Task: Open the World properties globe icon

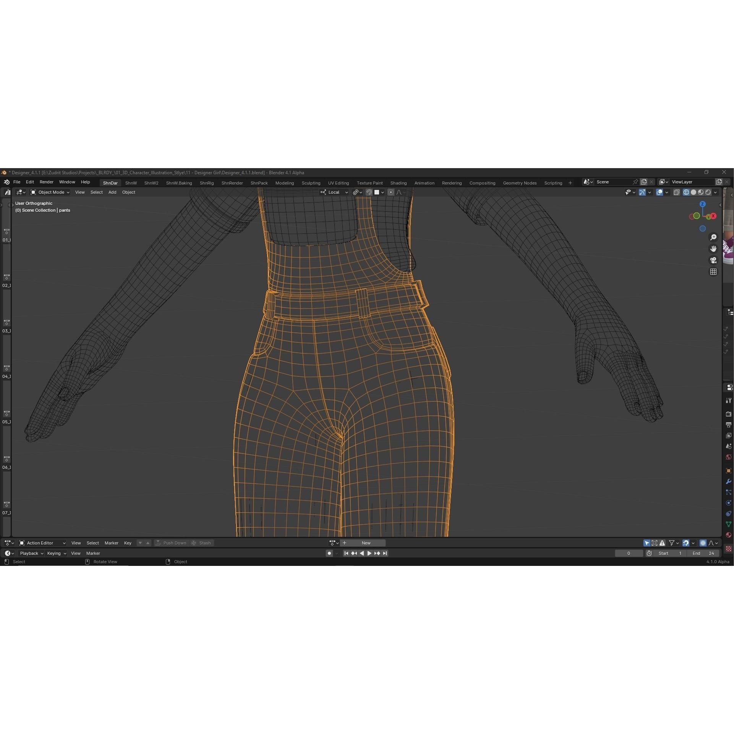Action: pyautogui.click(x=729, y=457)
